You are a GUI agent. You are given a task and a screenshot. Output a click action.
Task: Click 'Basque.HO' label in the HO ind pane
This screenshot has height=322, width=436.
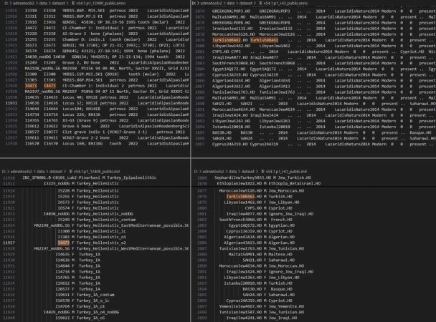tap(281, 289)
